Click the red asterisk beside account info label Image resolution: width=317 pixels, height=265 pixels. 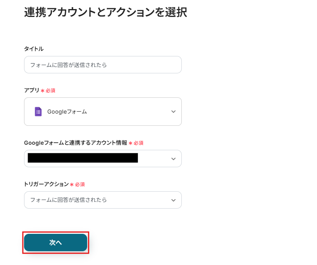click(131, 143)
